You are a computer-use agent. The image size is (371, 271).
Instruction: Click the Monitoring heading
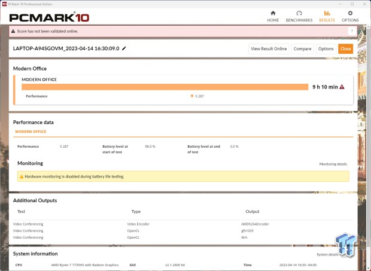point(31,163)
